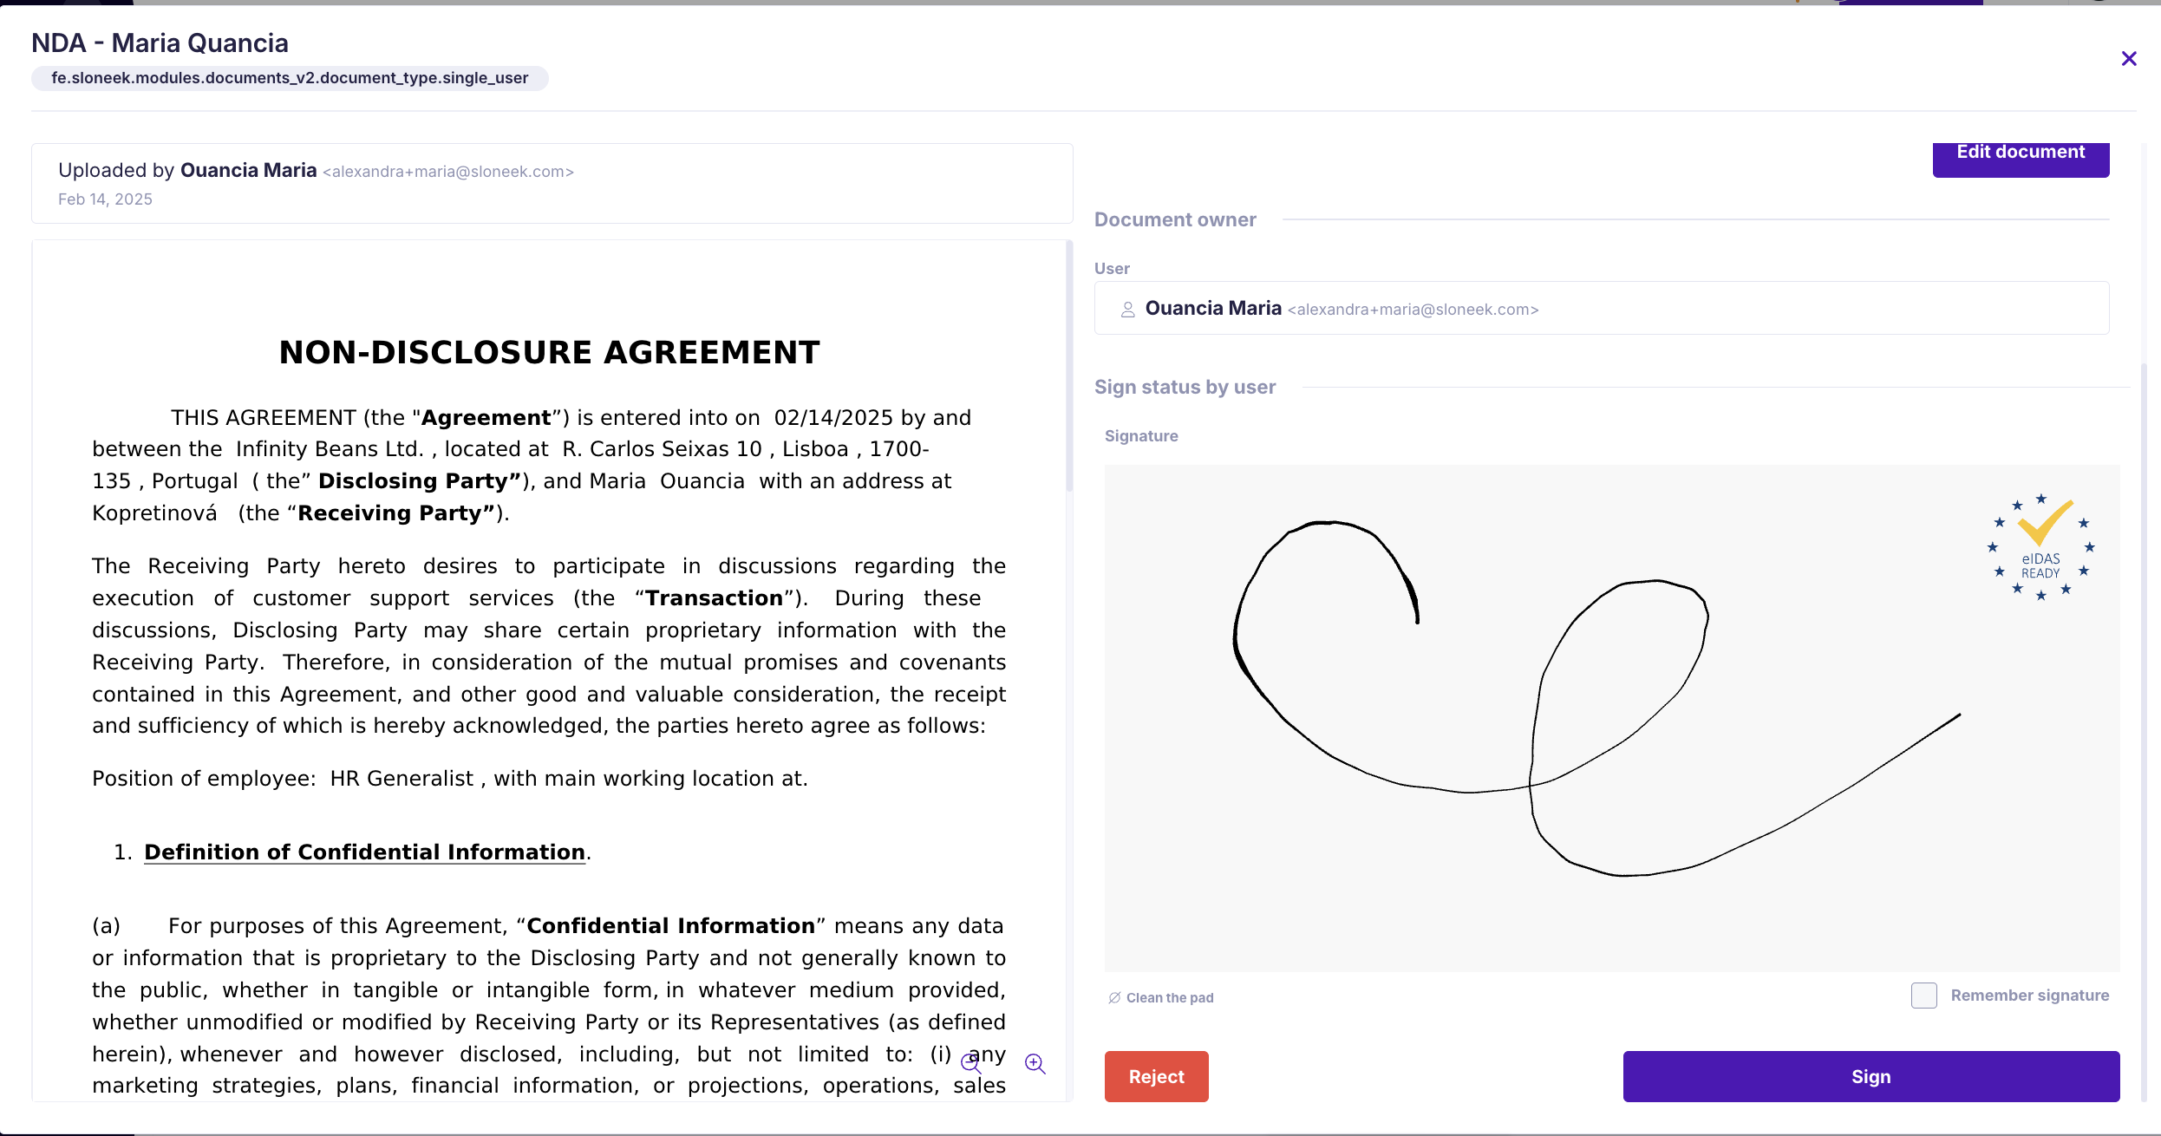
Task: Click the document owner User field
Action: (x=1602, y=308)
